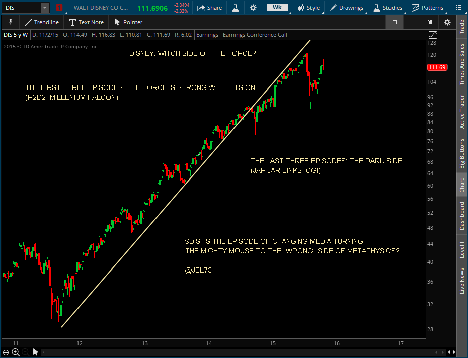Select the Text Note tool
Screen dimensions: 468x358
point(87,22)
